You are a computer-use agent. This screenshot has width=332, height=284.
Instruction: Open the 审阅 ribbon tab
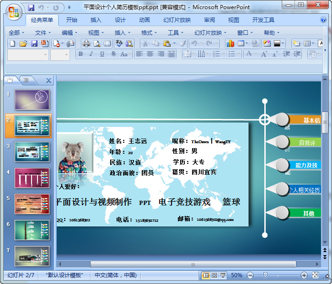tap(209, 20)
